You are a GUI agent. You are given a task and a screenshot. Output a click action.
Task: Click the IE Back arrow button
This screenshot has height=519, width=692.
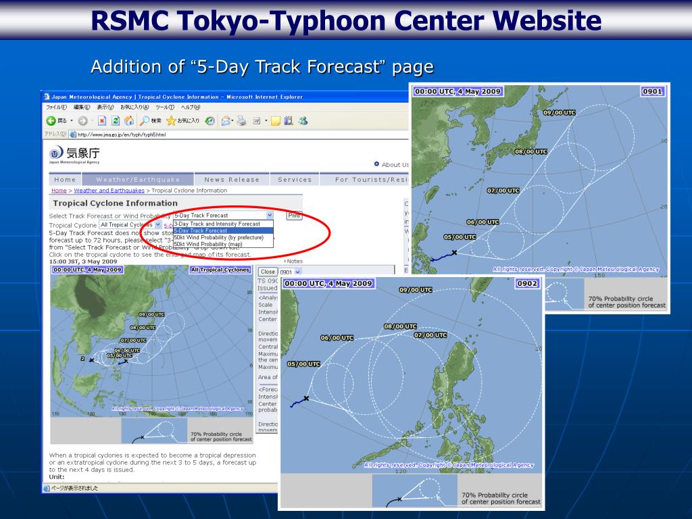51,120
